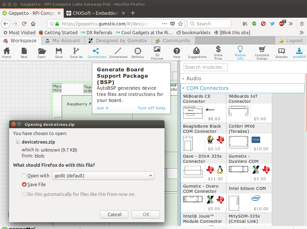This screenshot has width=307, height=229.
Task: Open My Account tab
Action: [63, 41]
